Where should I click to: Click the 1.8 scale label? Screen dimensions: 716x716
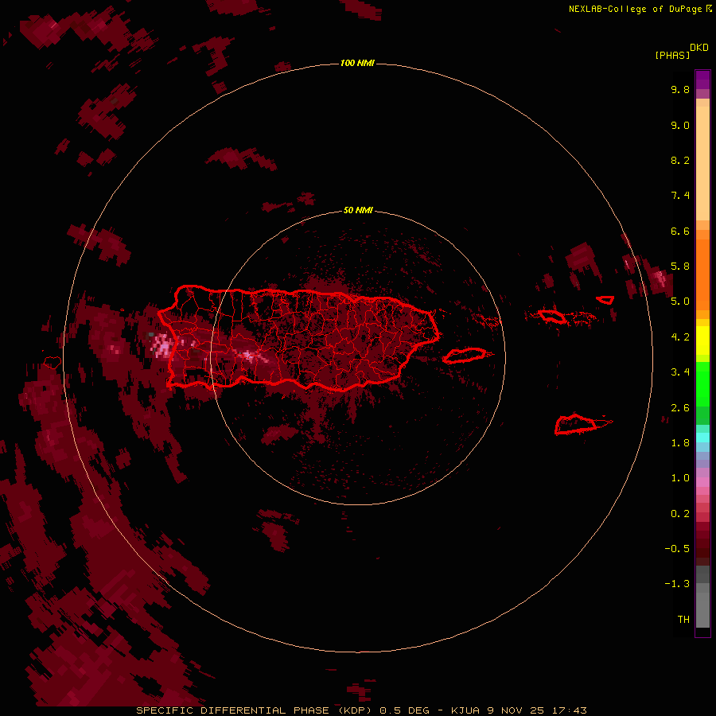680,443
